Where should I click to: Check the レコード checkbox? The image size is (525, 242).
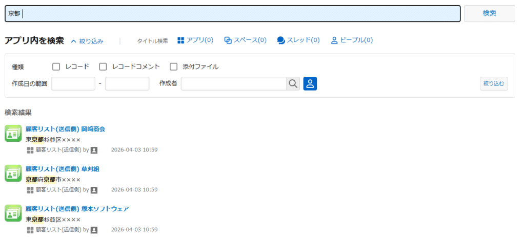56,67
